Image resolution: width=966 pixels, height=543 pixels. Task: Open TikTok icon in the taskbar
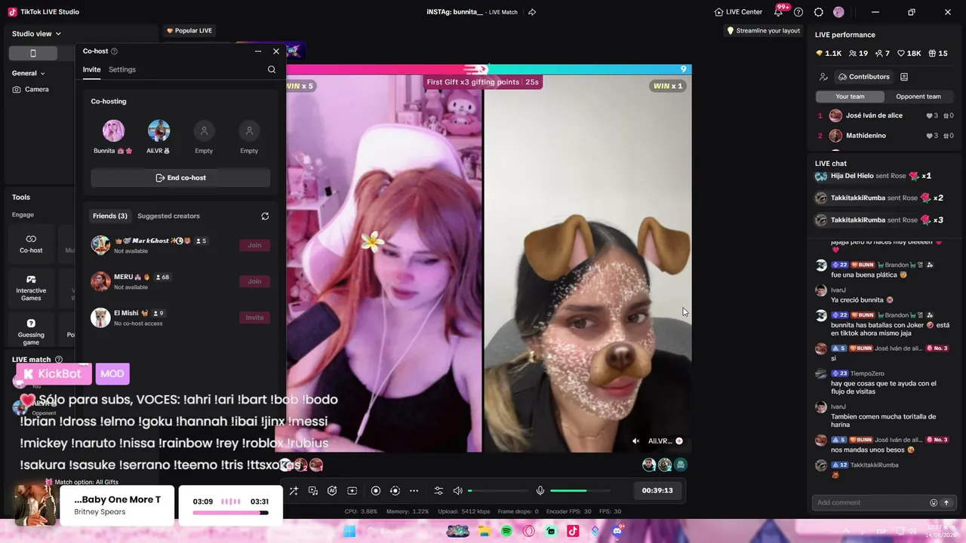click(x=573, y=532)
